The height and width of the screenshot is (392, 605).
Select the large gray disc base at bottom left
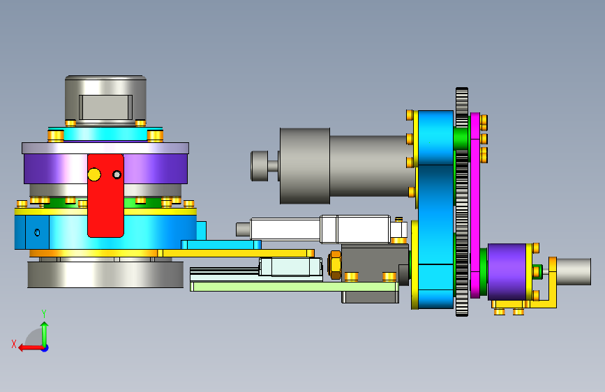point(105,275)
